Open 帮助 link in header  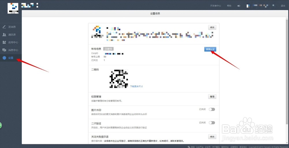(229, 6)
